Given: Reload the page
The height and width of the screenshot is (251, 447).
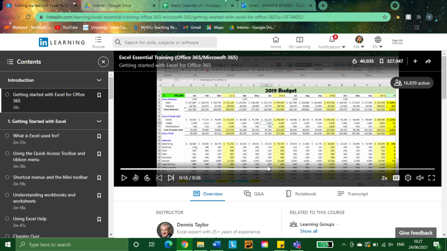Looking at the screenshot, I should [28, 17].
